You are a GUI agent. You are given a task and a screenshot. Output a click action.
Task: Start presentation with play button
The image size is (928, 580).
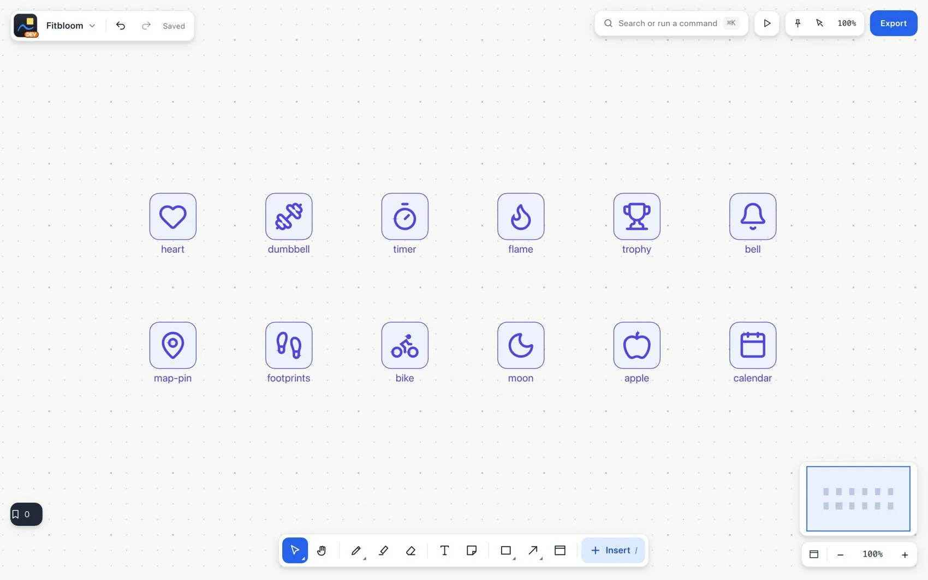click(767, 23)
